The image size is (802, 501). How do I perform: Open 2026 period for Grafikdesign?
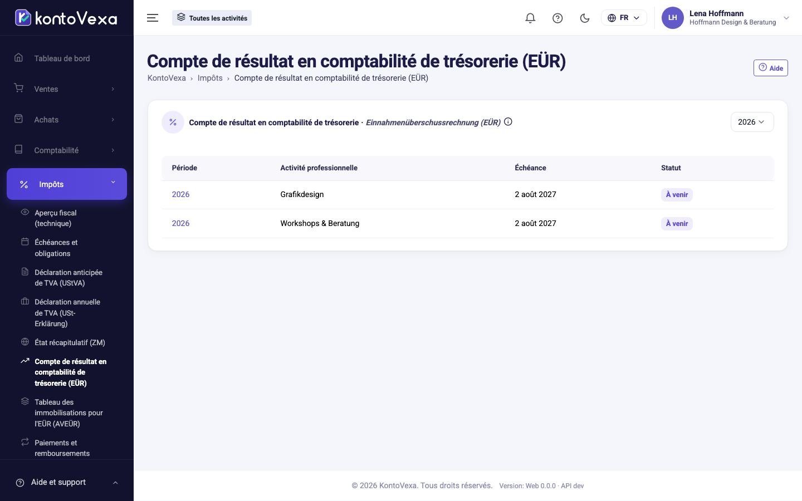(180, 194)
